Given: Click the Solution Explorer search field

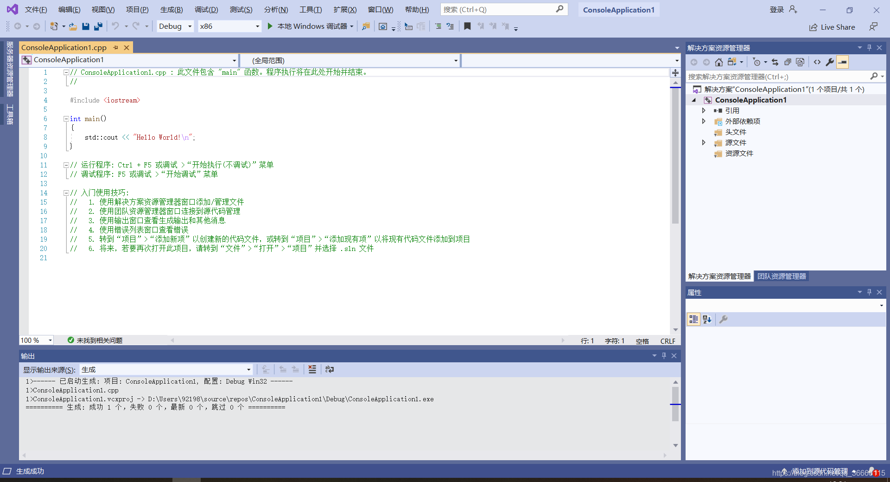Looking at the screenshot, I should tap(785, 77).
